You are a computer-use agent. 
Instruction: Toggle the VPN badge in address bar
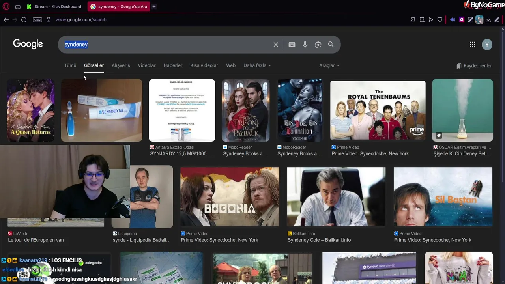point(37,20)
